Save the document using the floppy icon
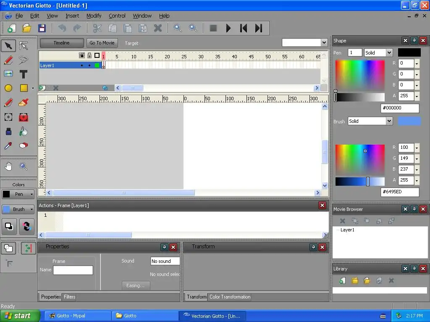The height and width of the screenshot is (322, 430). click(42, 28)
